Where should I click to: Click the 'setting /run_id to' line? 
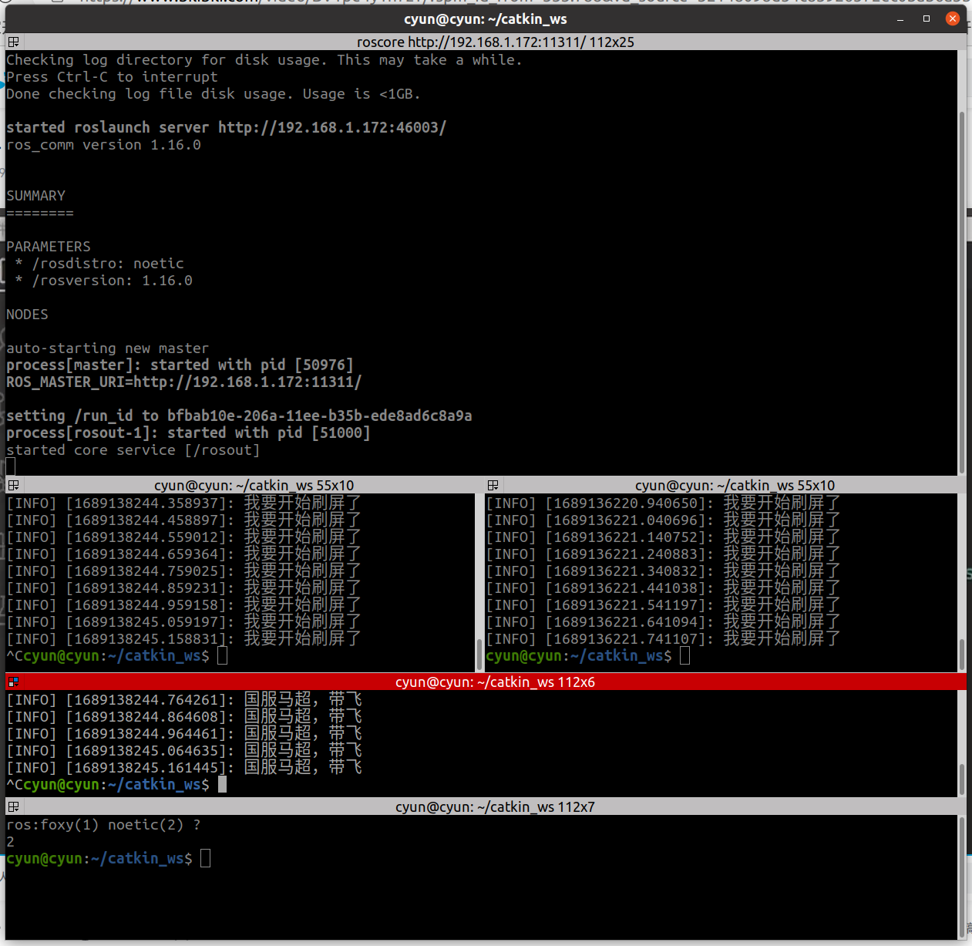tap(239, 416)
